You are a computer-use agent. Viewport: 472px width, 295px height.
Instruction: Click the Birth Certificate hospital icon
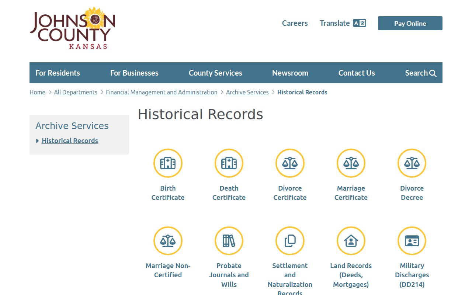pos(168,163)
